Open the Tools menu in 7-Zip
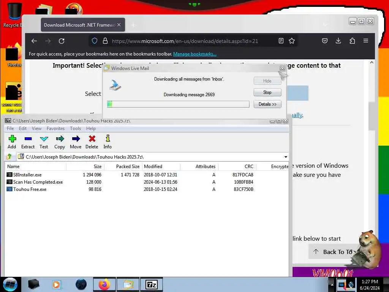 (76, 129)
